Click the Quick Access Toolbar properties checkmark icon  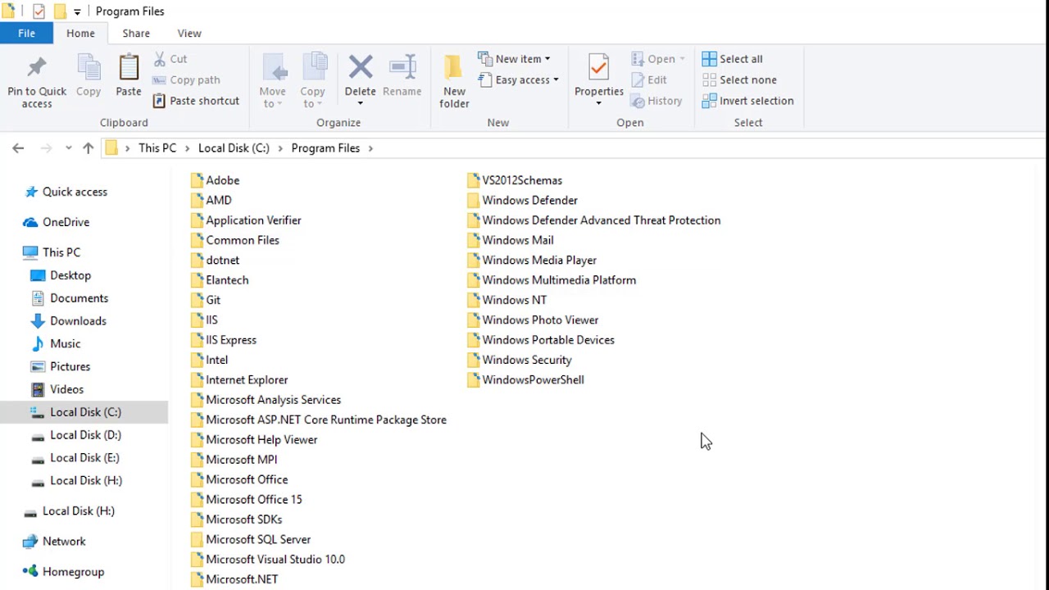(x=39, y=11)
